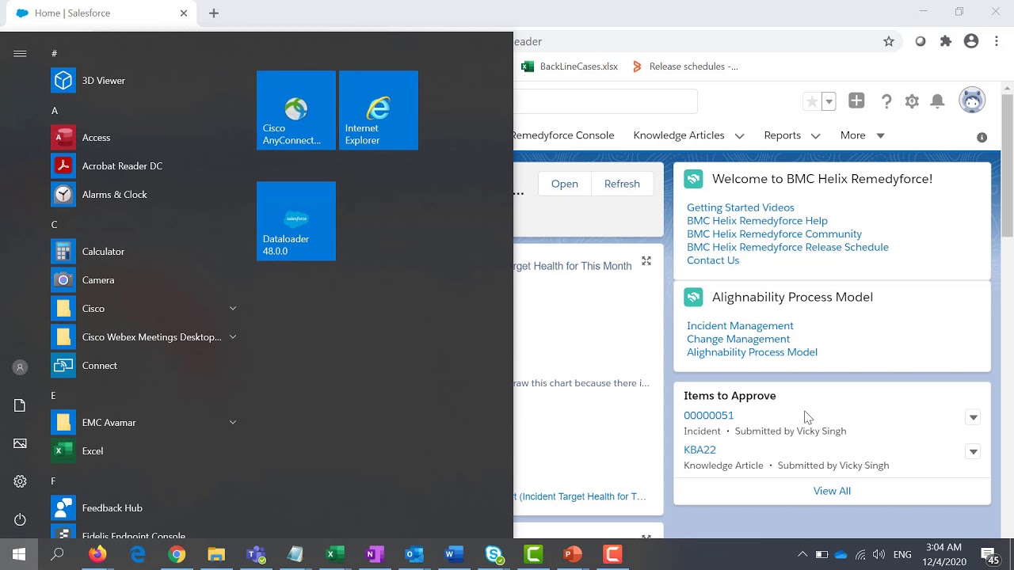1014x570 pixels.
Task: Open actions dropdown for item 00000051
Action: [x=973, y=417]
